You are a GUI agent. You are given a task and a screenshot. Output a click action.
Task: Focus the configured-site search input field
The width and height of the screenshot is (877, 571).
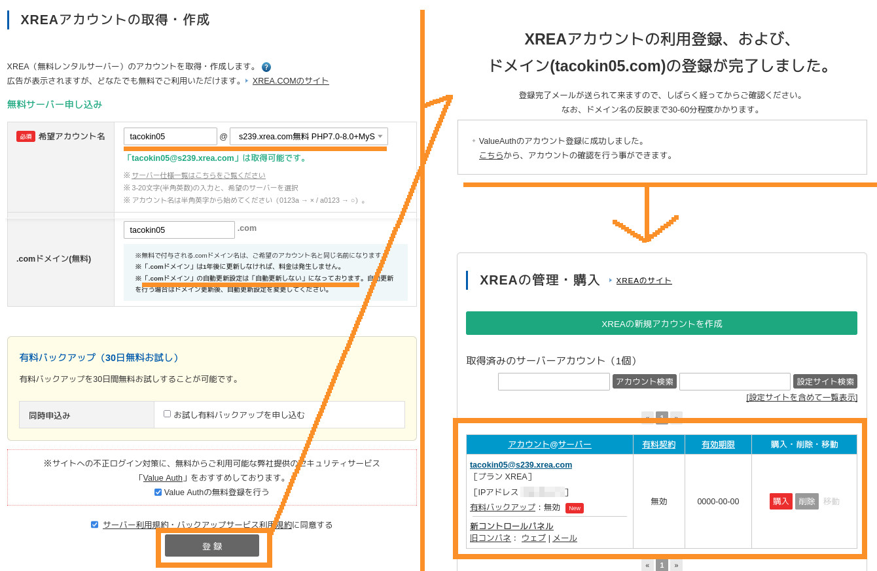point(735,381)
